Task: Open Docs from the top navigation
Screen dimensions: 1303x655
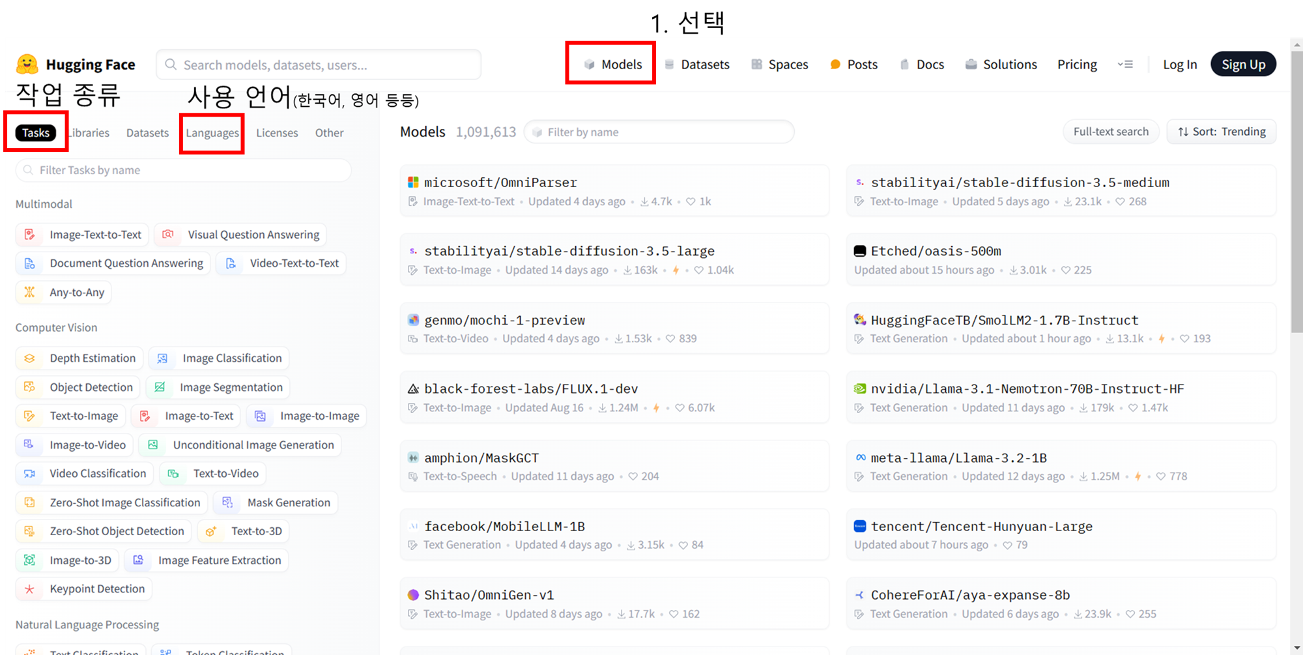Action: point(922,65)
